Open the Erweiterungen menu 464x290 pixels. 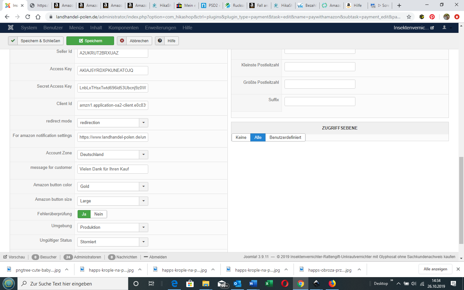coord(160,28)
